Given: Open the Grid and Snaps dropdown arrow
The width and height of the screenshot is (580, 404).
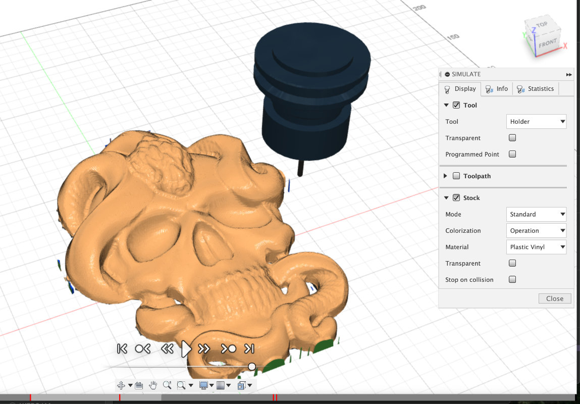Looking at the screenshot, I should [x=229, y=385].
